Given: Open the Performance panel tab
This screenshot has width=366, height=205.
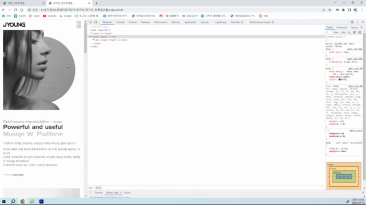Looking at the screenshot, I should [161, 22].
